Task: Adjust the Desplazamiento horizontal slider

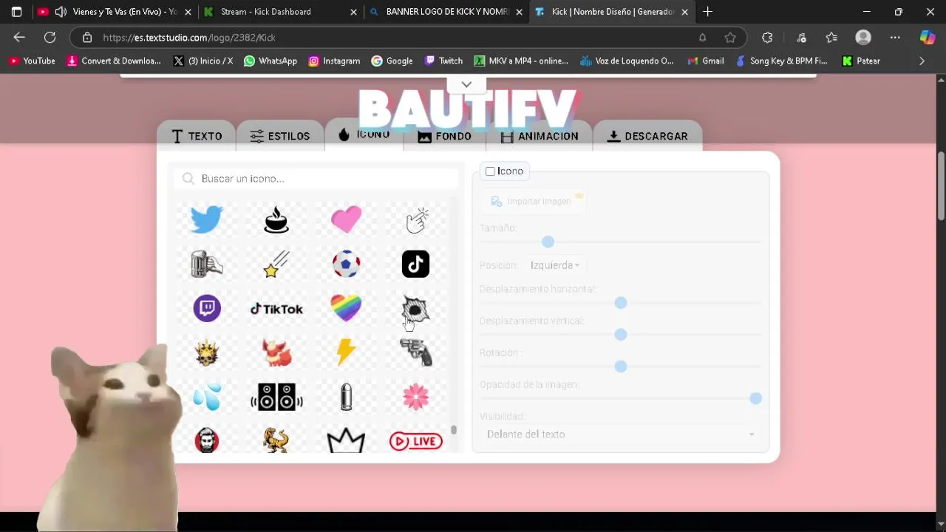Action: point(621,303)
